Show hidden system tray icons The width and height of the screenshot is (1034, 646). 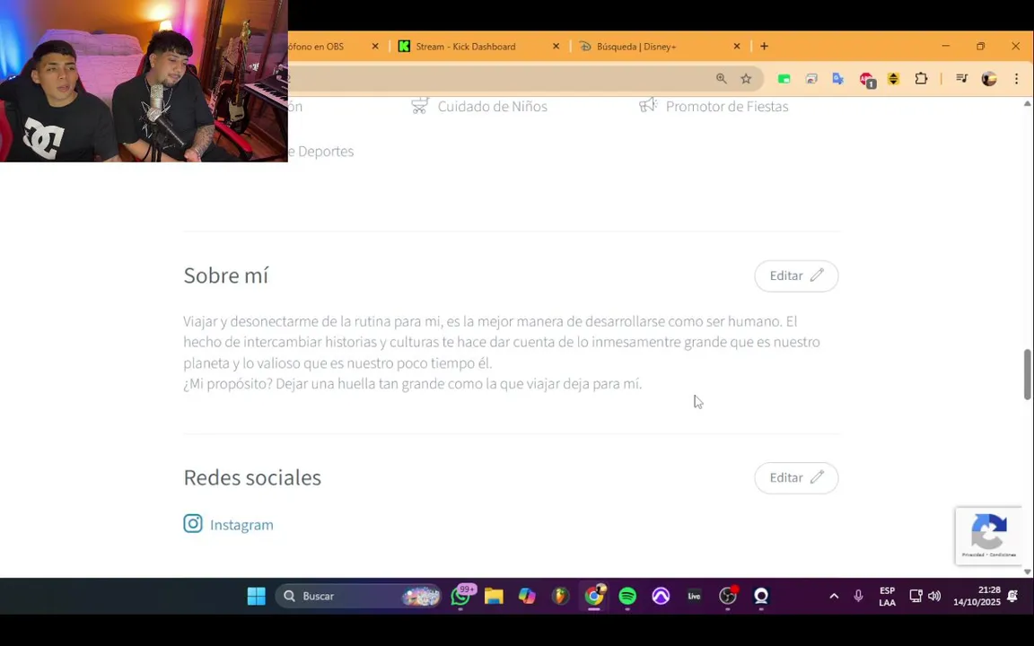tap(834, 596)
